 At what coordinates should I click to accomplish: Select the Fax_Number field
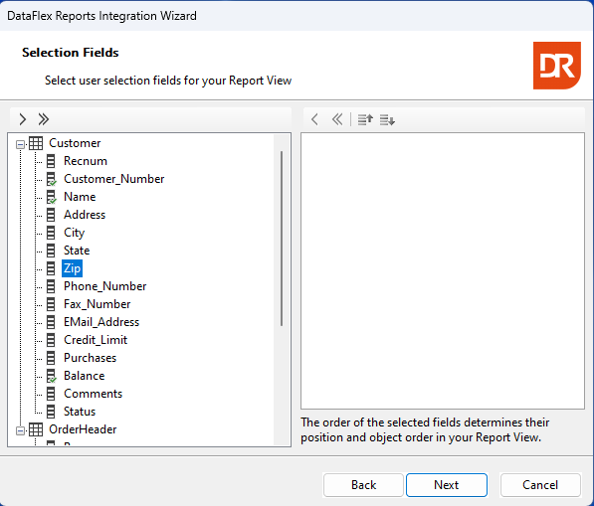(97, 304)
